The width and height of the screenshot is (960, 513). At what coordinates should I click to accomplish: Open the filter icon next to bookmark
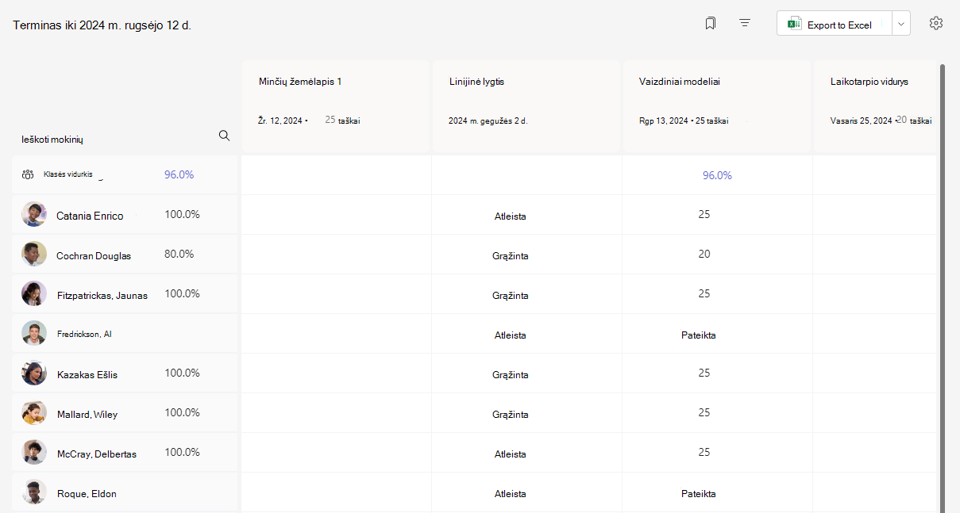coord(745,24)
